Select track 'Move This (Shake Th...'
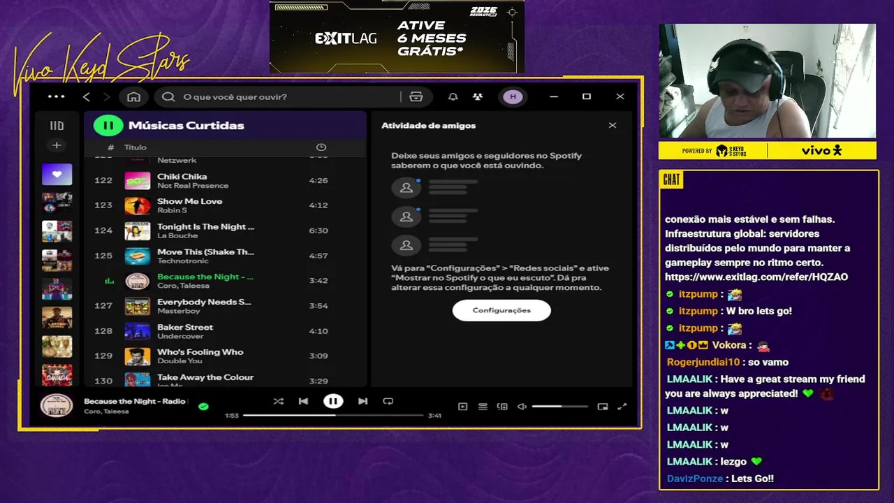Image resolution: width=894 pixels, height=503 pixels. click(205, 251)
